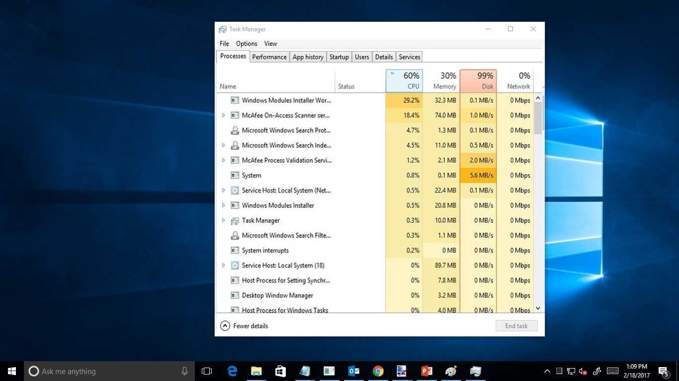Switch to the Performance tab
Viewport: 679px width, 381px height.
[x=269, y=57]
